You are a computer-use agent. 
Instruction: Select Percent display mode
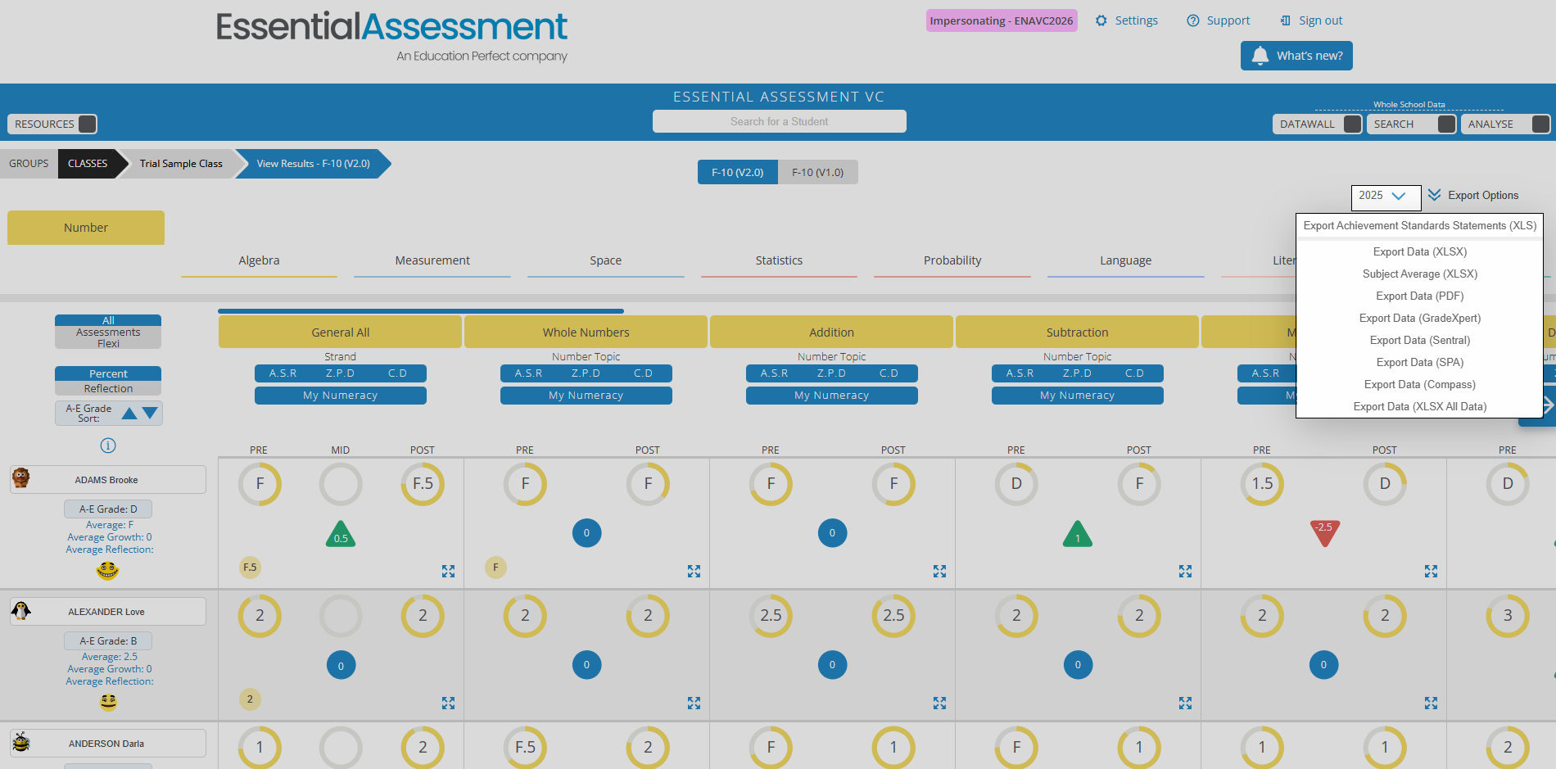pos(108,373)
